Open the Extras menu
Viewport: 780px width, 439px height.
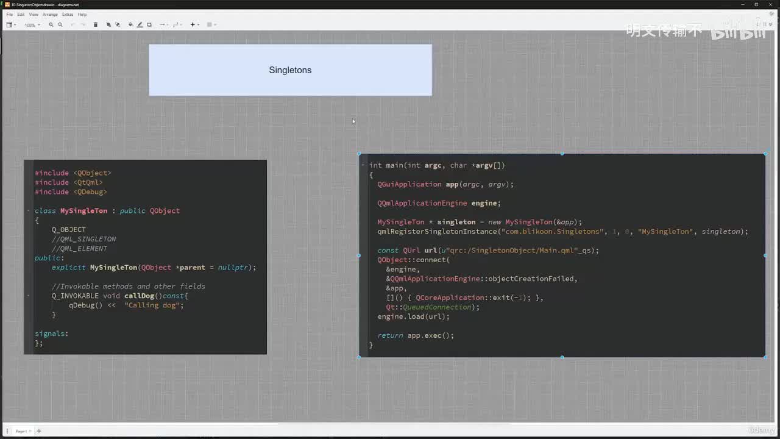[68, 14]
